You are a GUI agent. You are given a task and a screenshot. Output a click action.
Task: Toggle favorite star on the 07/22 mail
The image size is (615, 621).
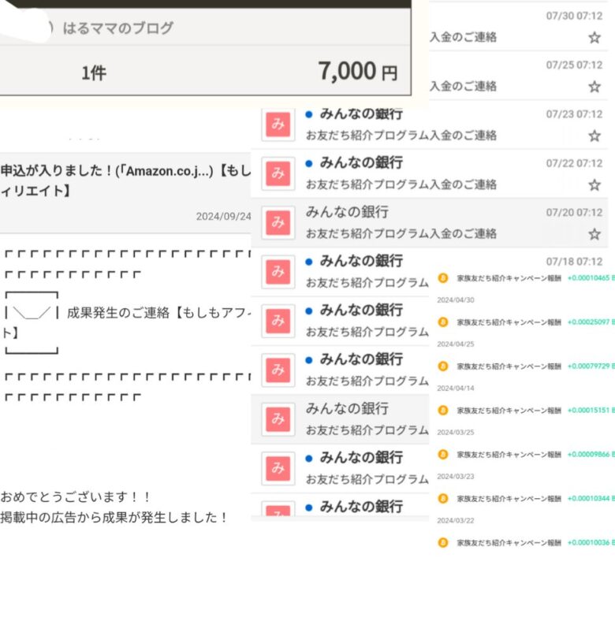[594, 185]
